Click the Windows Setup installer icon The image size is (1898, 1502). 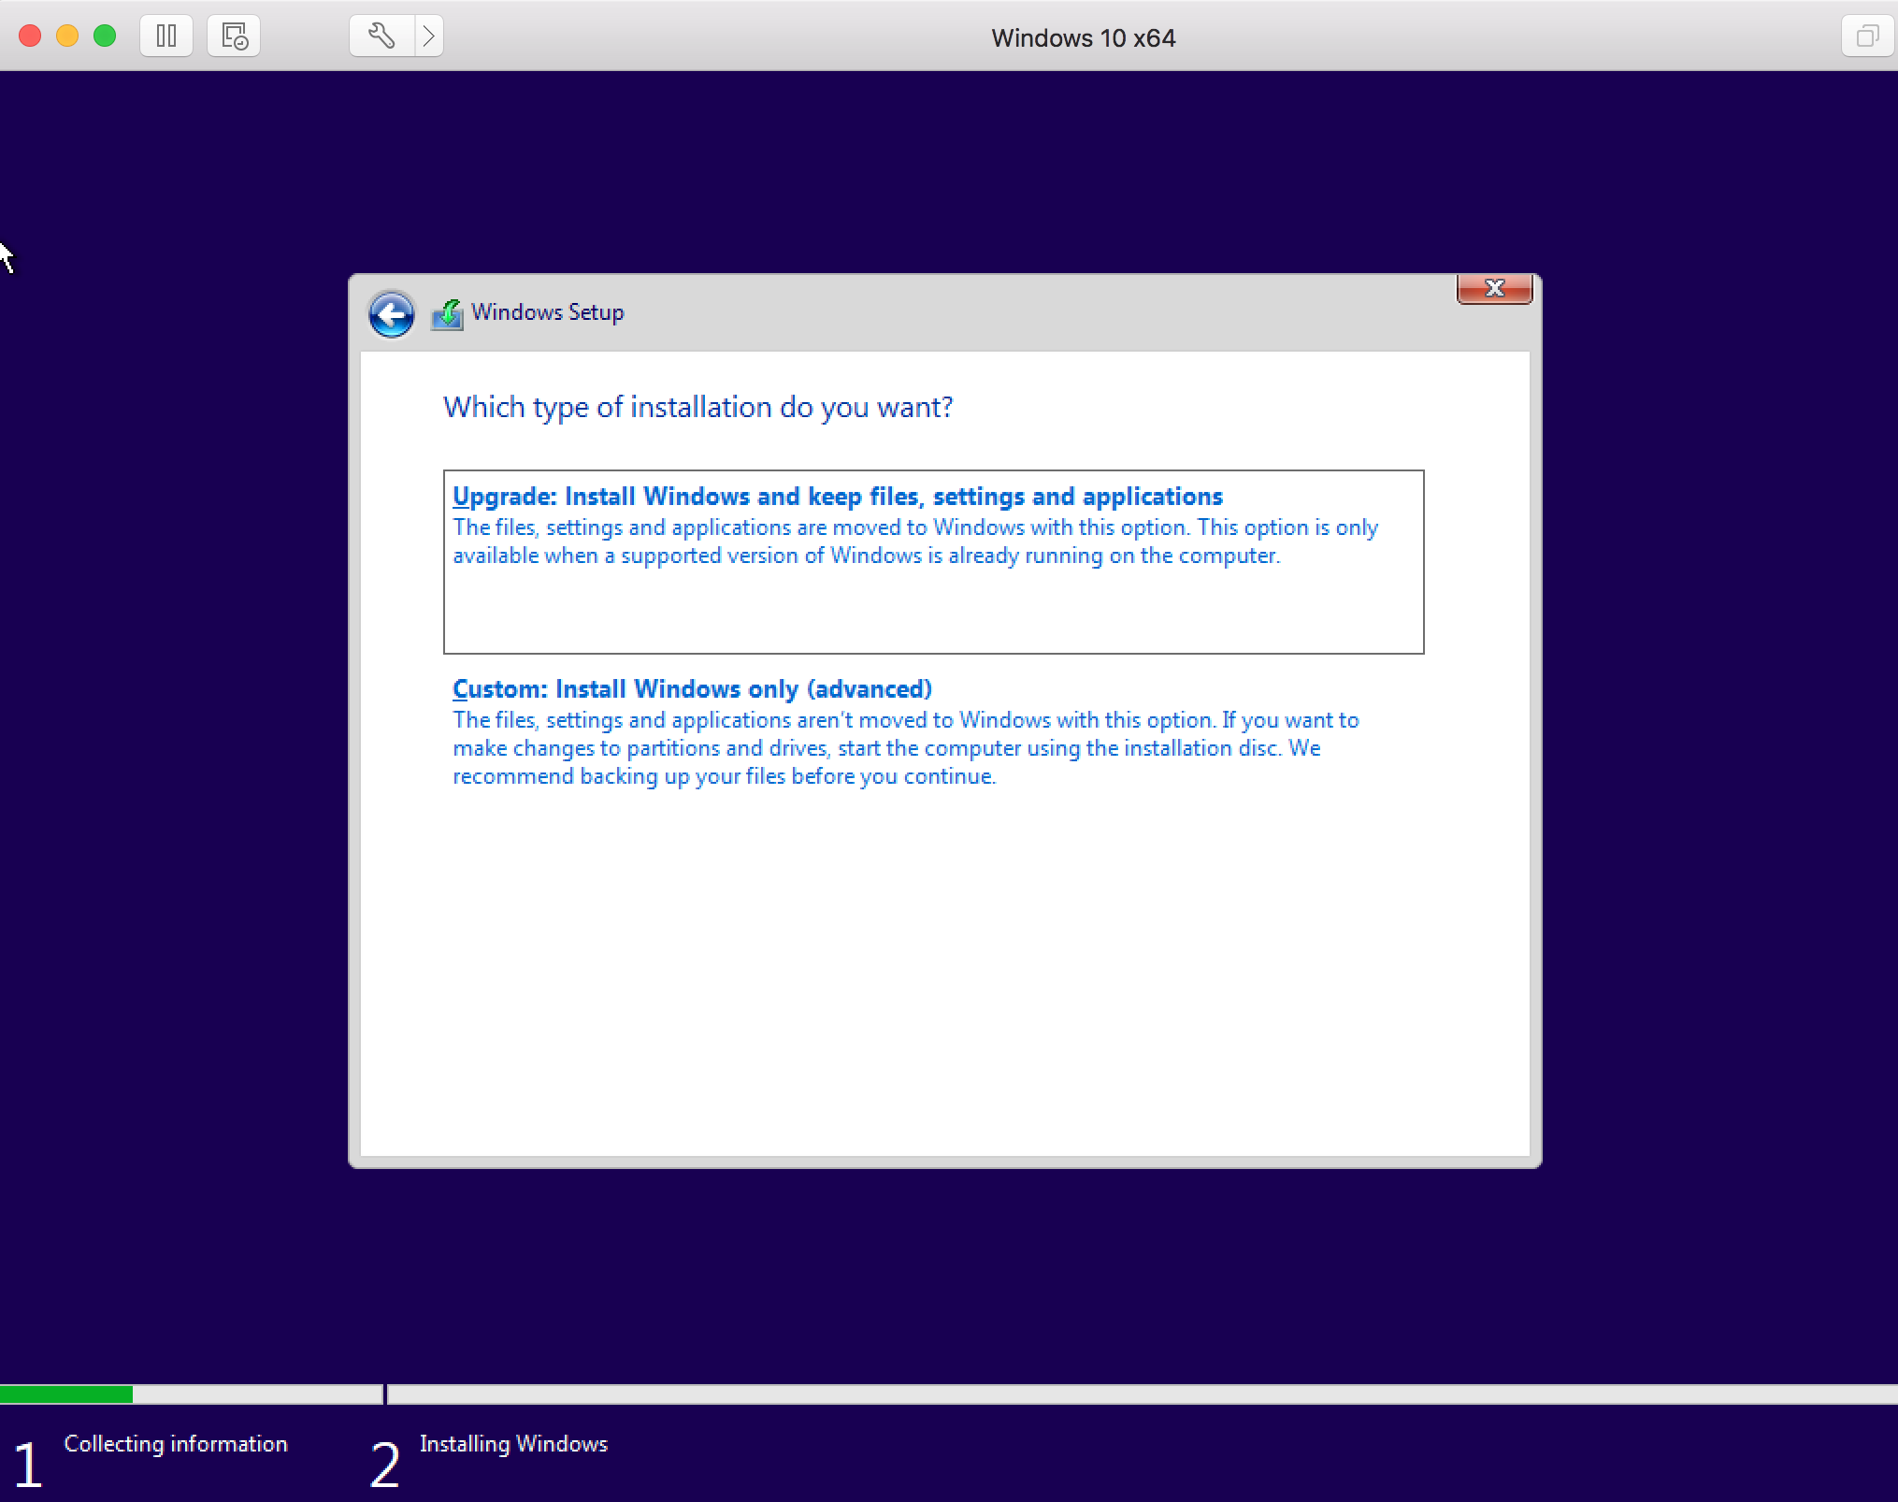(447, 314)
